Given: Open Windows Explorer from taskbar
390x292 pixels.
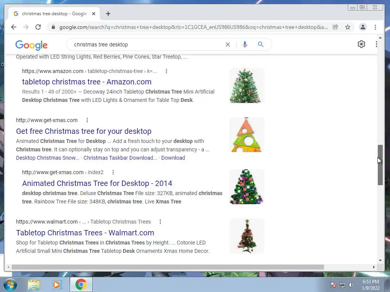Looking at the screenshot, I should click(34, 284).
